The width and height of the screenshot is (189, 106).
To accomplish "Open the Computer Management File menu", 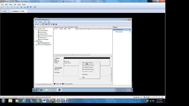I will tap(36, 22).
